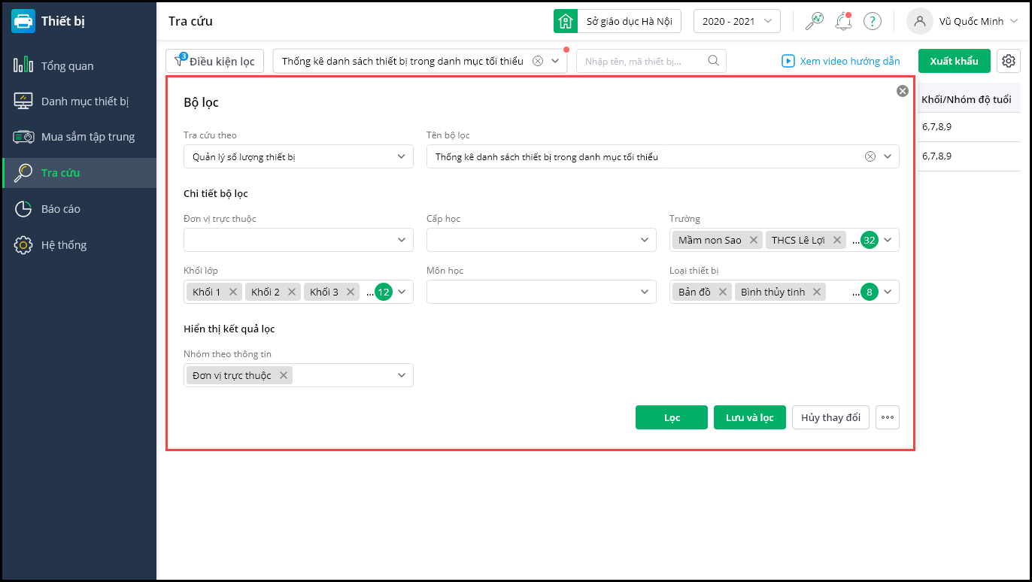1032x582 pixels.
Task: Click the user avatar icon
Action: point(919,21)
